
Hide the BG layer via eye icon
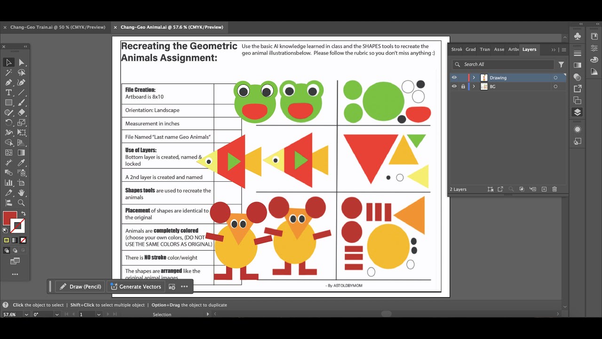tap(454, 87)
